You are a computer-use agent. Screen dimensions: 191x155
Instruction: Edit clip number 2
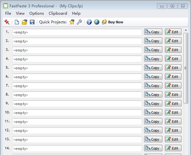click(x=173, y=41)
